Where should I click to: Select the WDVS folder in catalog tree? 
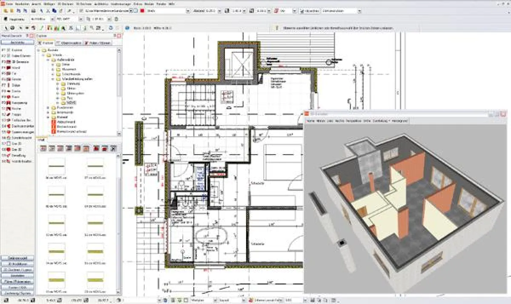tap(70, 103)
